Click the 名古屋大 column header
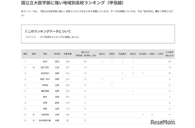The width and height of the screenshot is (195, 128). pyautogui.click(x=143, y=54)
